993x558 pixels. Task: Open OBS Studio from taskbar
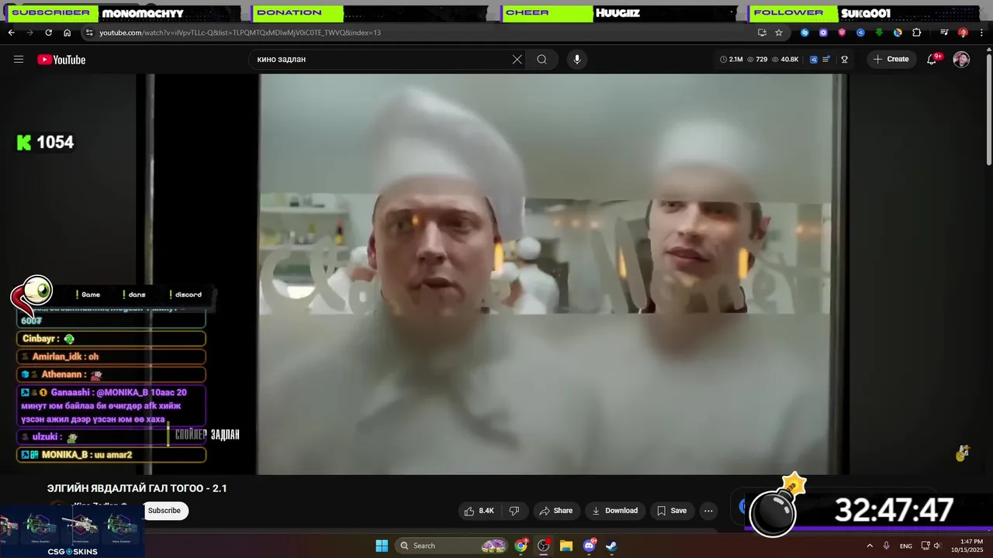coord(544,546)
